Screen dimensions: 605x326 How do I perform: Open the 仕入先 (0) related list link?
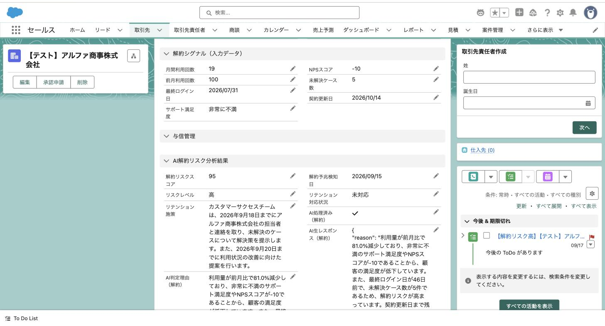(482, 150)
